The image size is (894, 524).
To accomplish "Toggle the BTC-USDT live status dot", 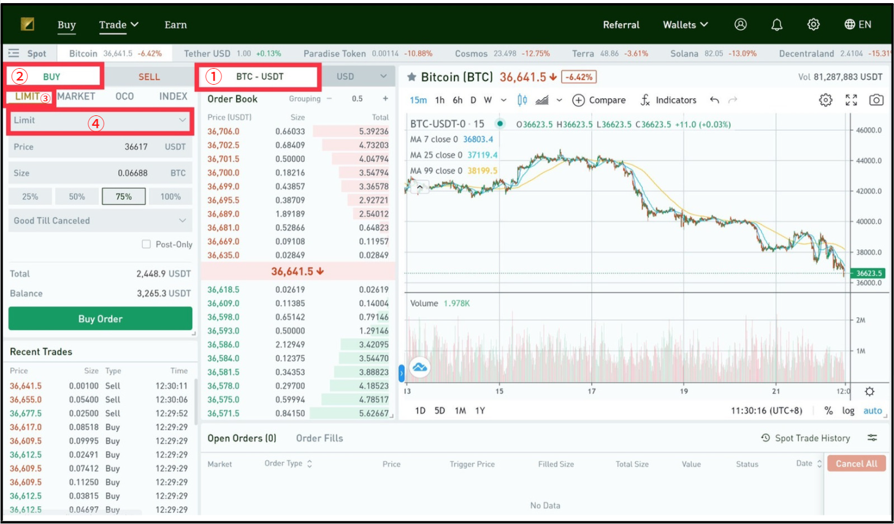I will [x=500, y=124].
